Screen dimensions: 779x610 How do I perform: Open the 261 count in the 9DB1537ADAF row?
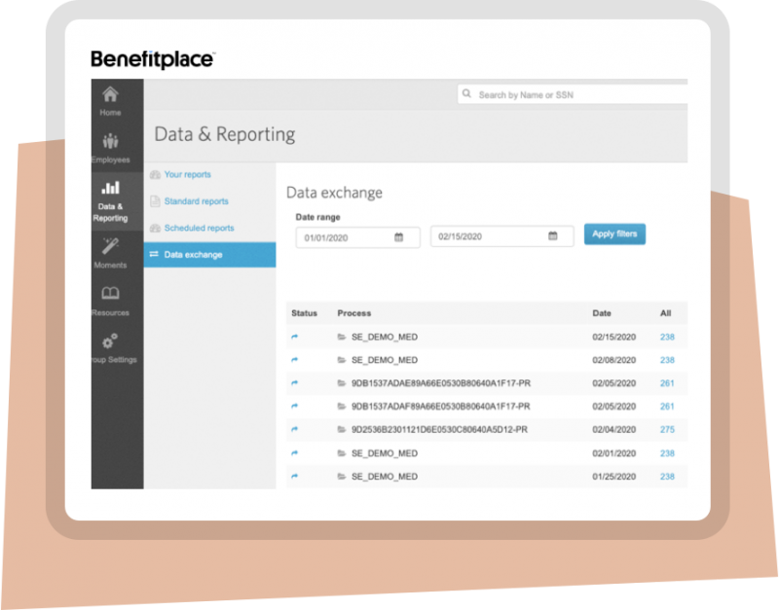pos(667,407)
